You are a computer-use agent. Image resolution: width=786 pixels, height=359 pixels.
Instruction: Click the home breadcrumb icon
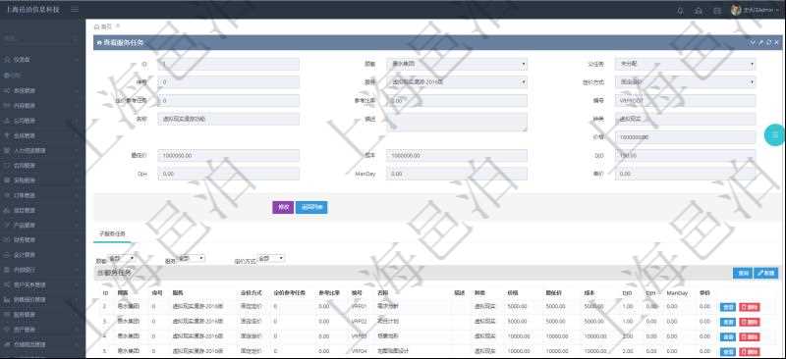[97, 26]
